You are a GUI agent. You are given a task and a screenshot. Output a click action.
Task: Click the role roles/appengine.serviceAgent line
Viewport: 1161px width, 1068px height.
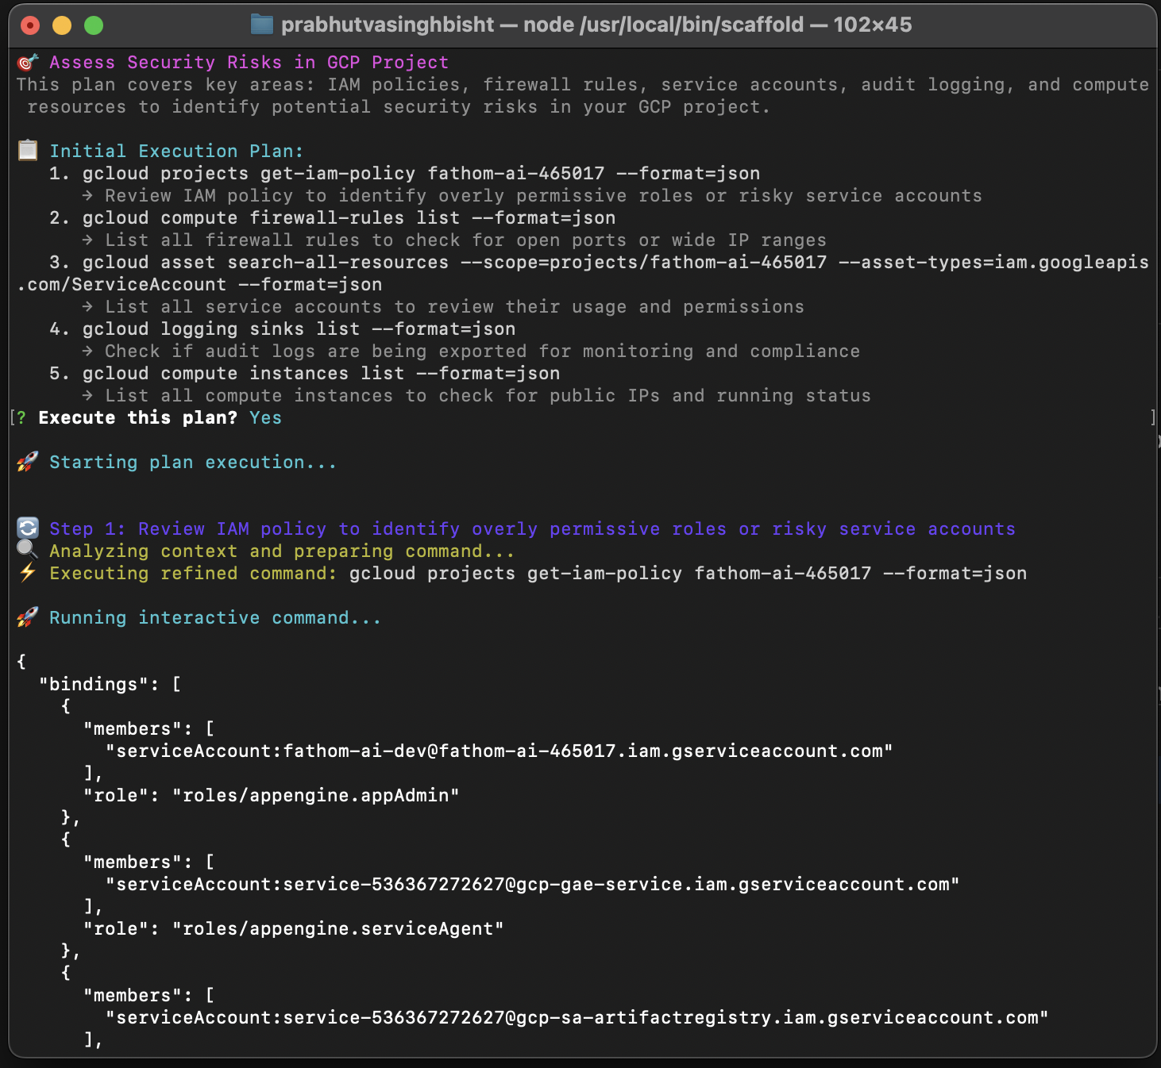[x=294, y=928]
